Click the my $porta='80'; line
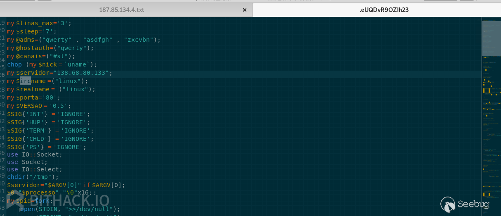 [34, 97]
